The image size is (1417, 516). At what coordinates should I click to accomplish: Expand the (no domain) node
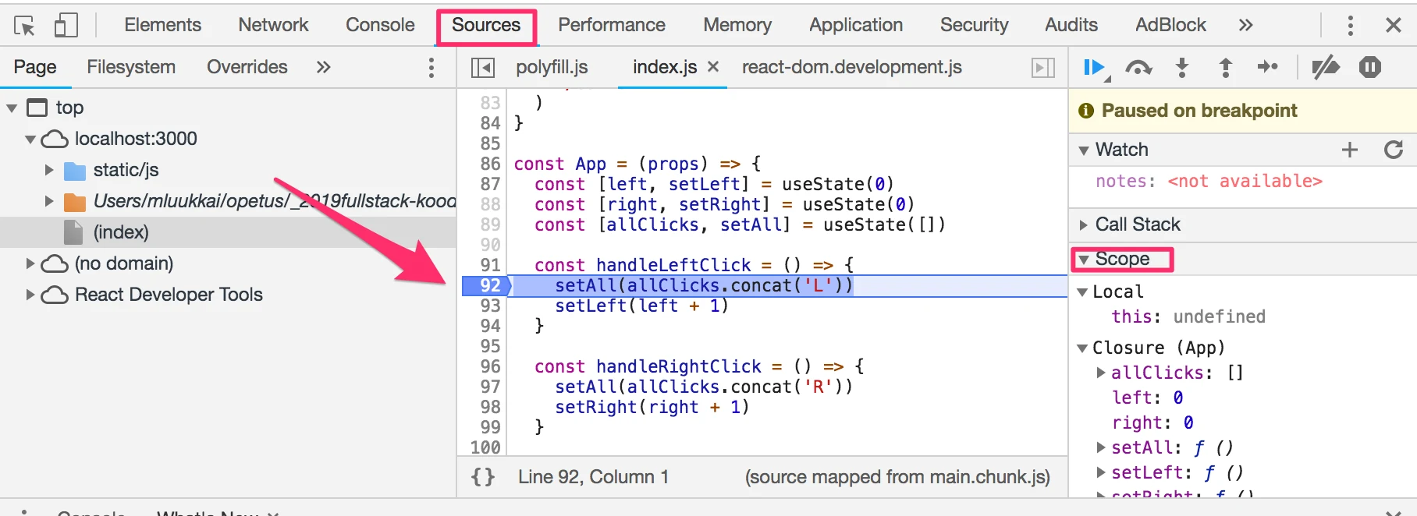[x=30, y=263]
